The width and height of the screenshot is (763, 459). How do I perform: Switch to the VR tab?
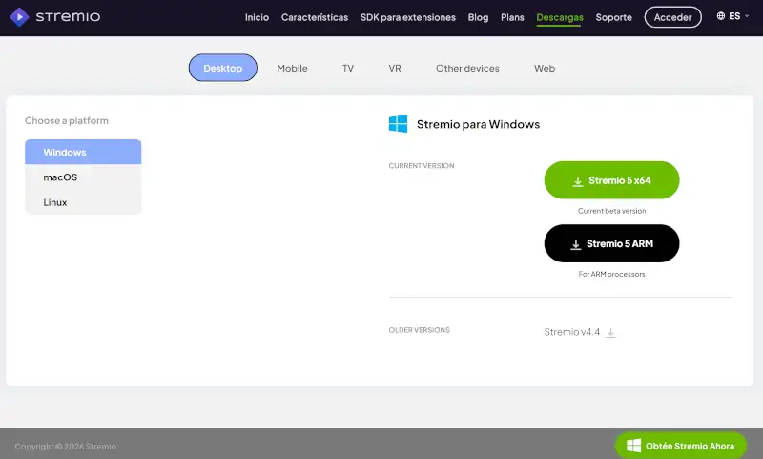click(395, 68)
